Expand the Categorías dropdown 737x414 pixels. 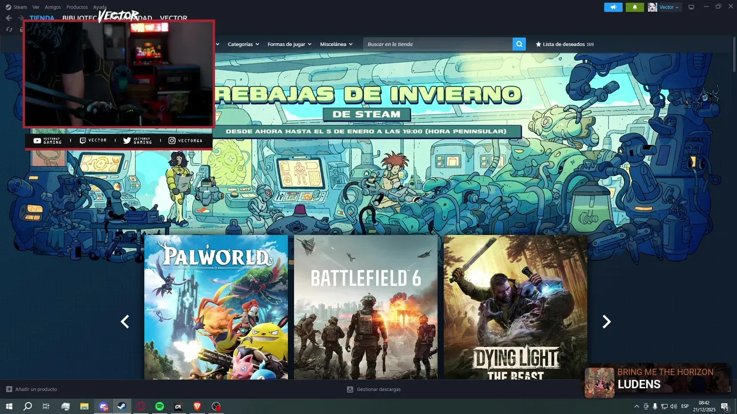pos(243,44)
